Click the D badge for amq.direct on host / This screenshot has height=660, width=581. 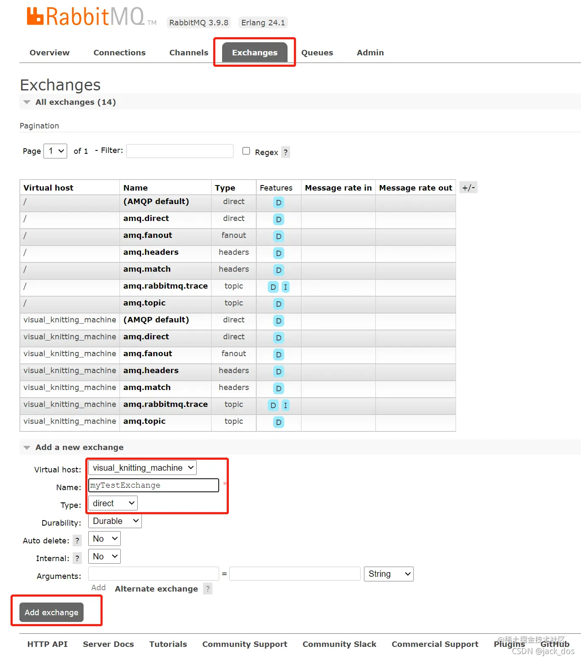pyautogui.click(x=279, y=219)
